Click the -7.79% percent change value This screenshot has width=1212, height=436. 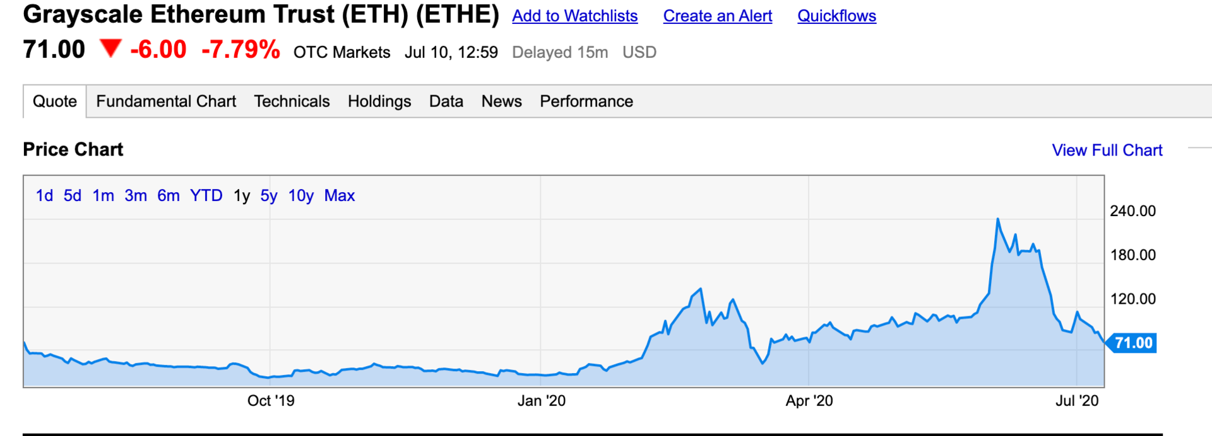[x=241, y=49]
